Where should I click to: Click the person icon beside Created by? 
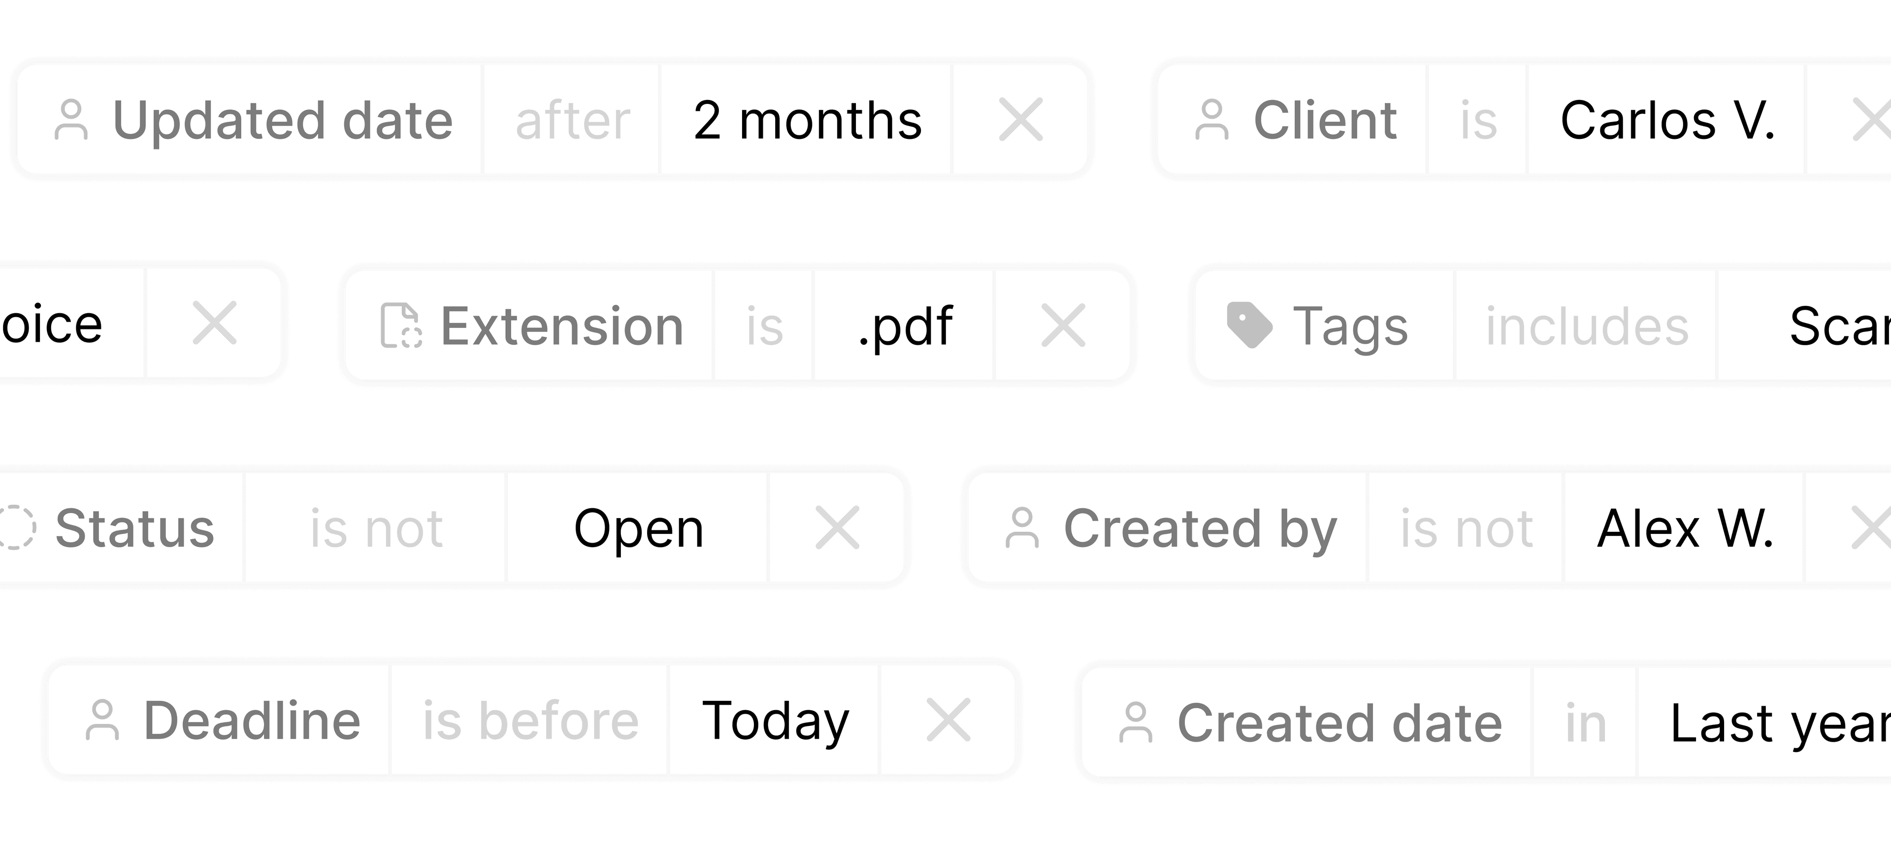pos(1022,528)
